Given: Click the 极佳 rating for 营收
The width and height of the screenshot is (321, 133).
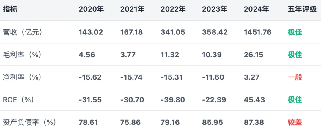Looking at the screenshot, I should tap(295, 32).
